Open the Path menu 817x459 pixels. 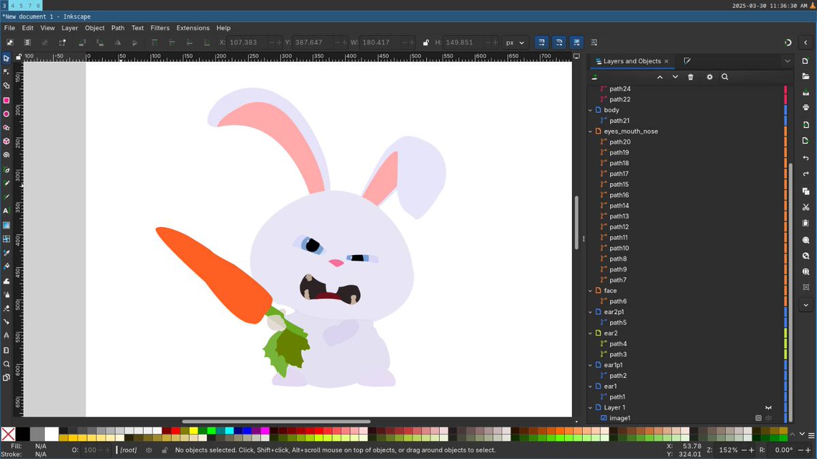[x=118, y=28]
